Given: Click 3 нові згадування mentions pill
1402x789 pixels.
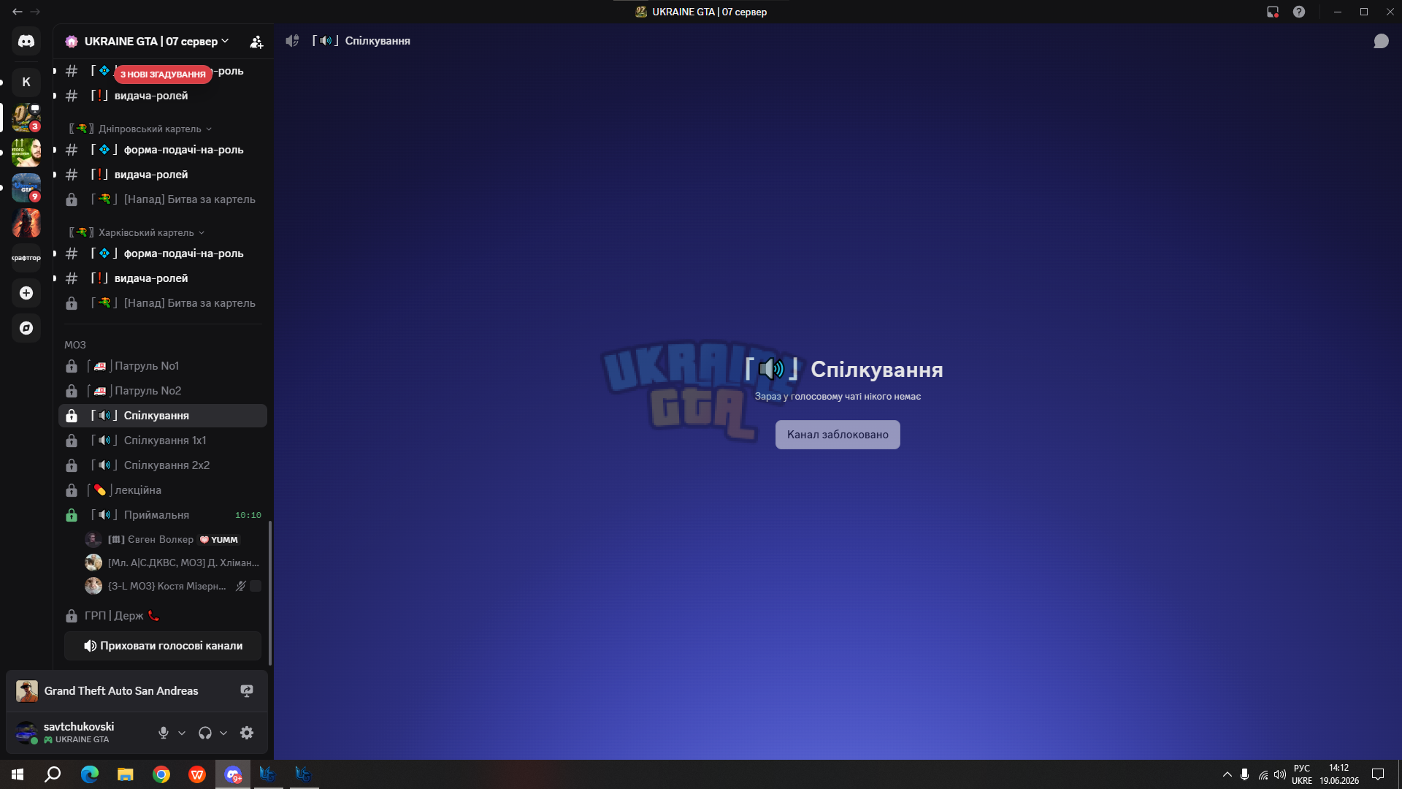Looking at the screenshot, I should point(163,74).
